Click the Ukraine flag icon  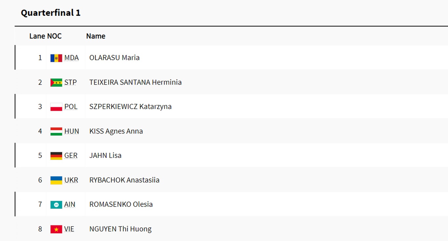pos(56,180)
